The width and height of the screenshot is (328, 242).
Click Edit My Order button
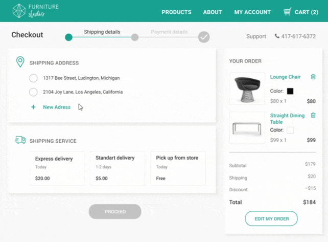click(x=271, y=218)
